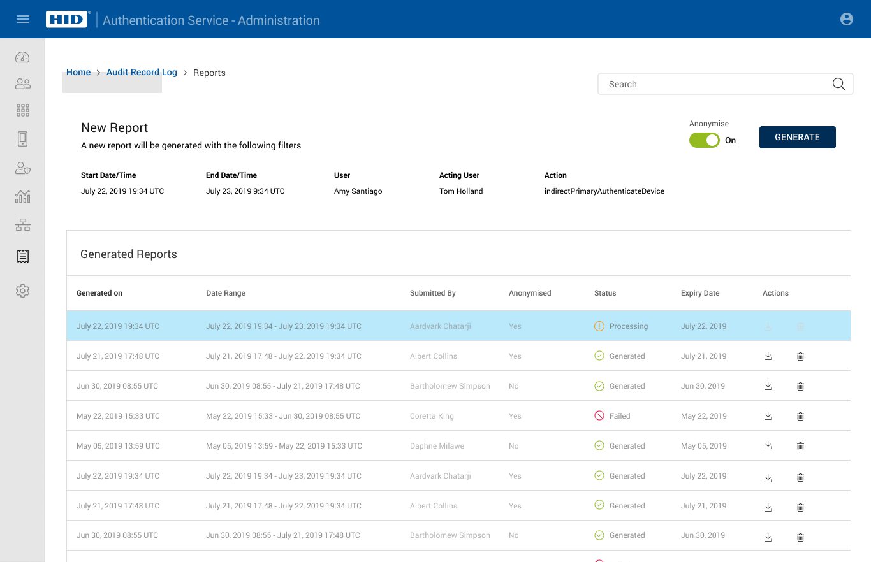Download the Daphne Milawe report
871x562 pixels.
[x=768, y=446]
